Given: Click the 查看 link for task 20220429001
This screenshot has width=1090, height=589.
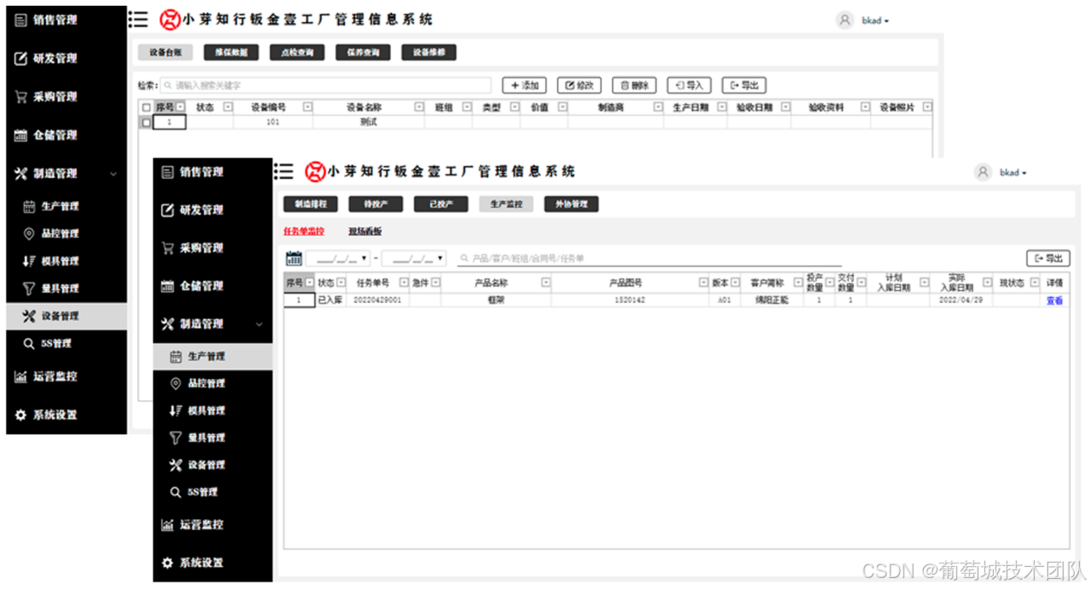Looking at the screenshot, I should (1054, 300).
